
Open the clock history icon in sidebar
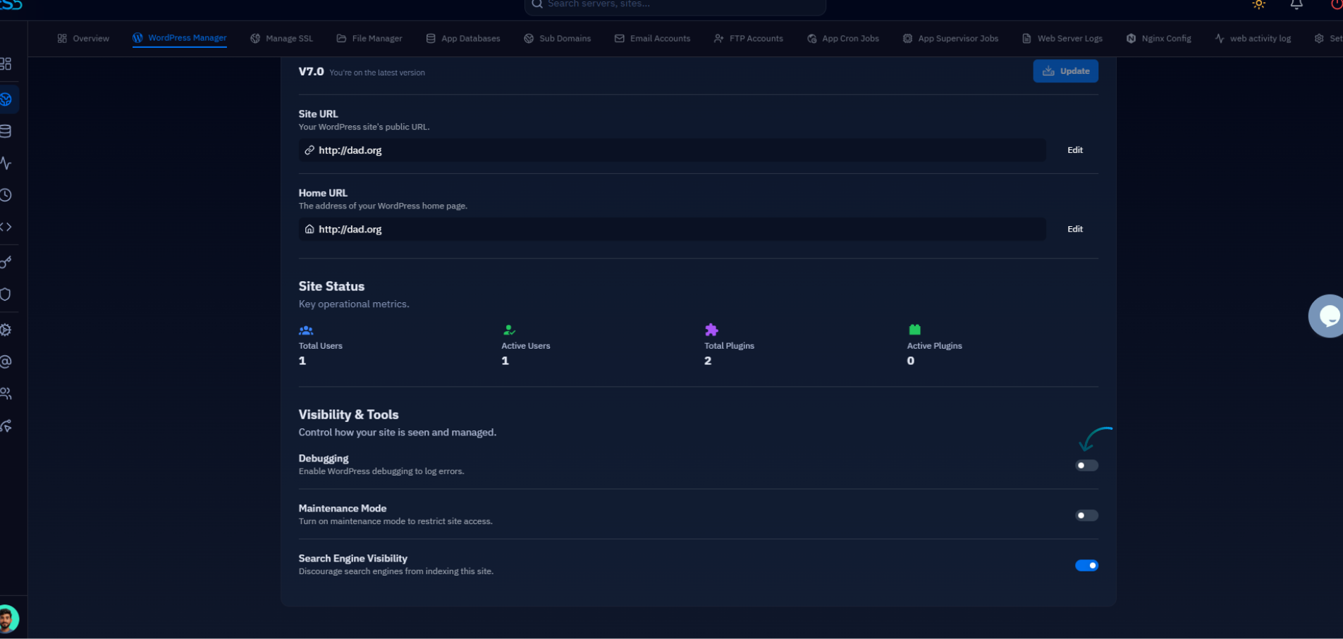click(6, 195)
